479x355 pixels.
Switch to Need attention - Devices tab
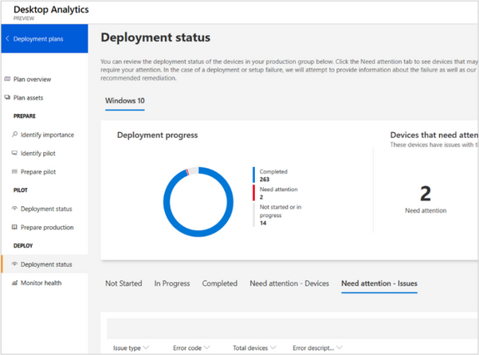pyautogui.click(x=289, y=283)
